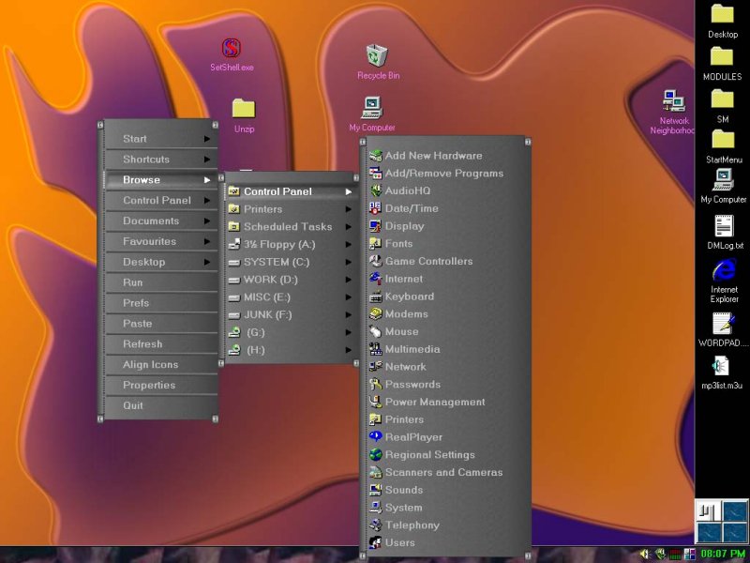Image resolution: width=750 pixels, height=563 pixels.
Task: Open the mp3list.m3u playlist icon
Action: pyautogui.click(x=722, y=366)
